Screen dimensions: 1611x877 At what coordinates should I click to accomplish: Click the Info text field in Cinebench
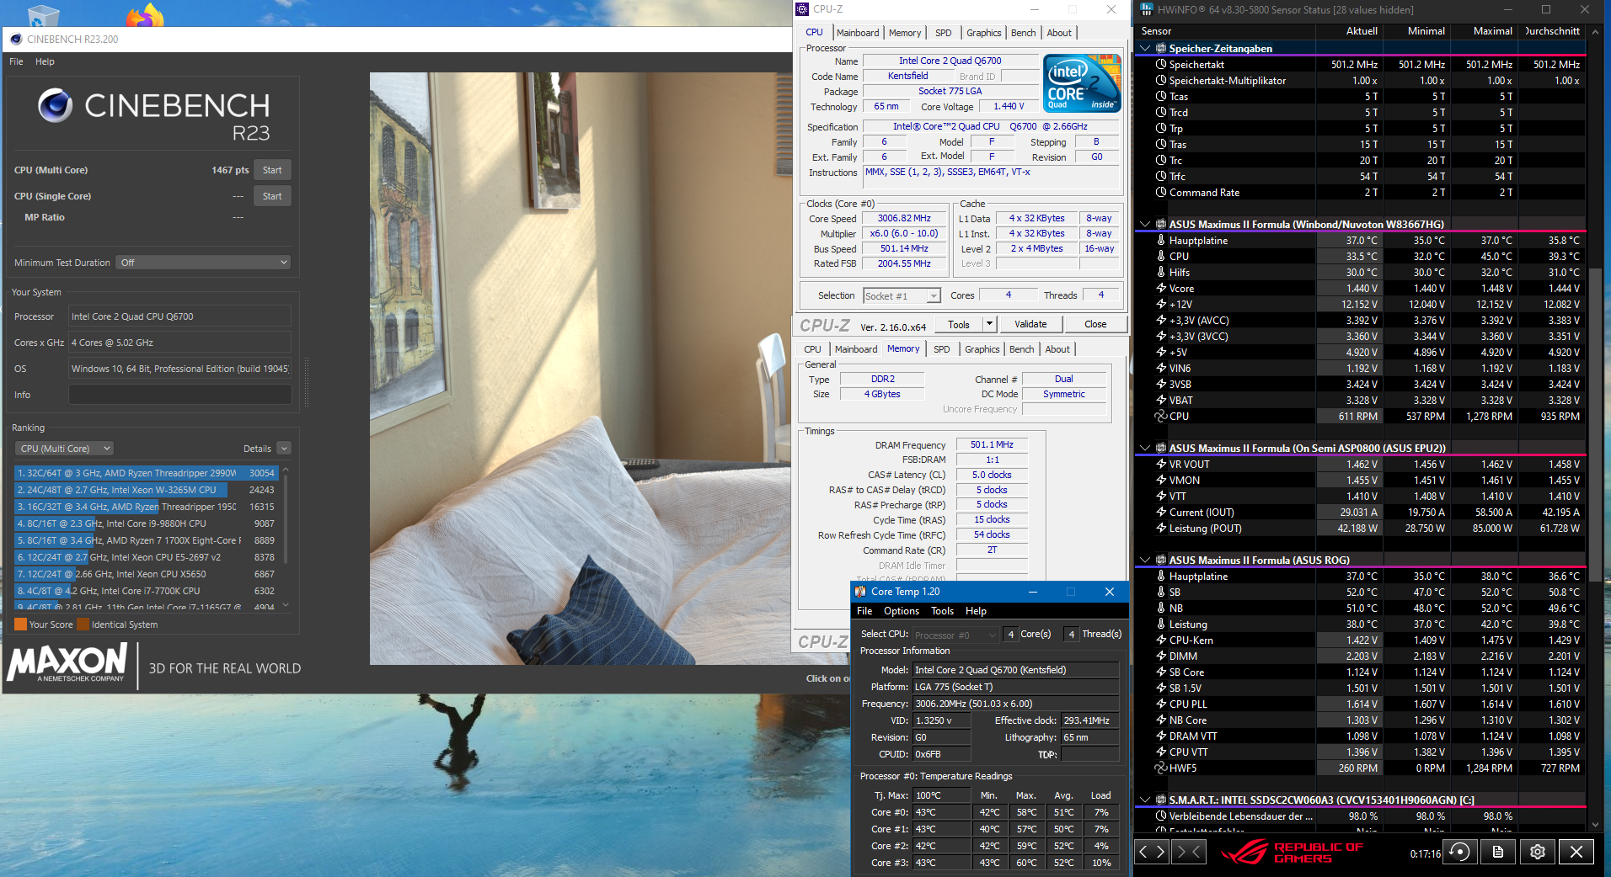click(x=180, y=395)
